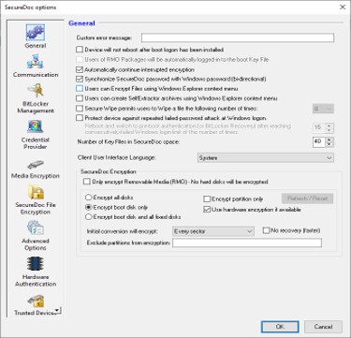
Task: Enable Secure Wipe permits users option
Action: click(x=80, y=109)
